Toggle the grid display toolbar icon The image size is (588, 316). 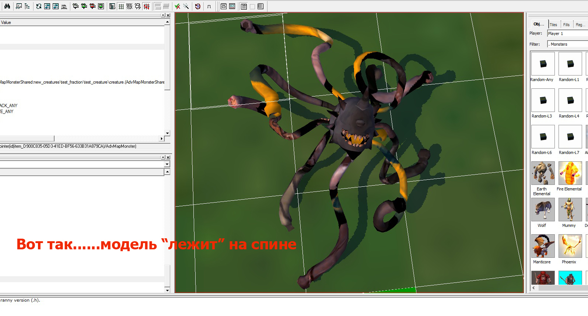(121, 6)
